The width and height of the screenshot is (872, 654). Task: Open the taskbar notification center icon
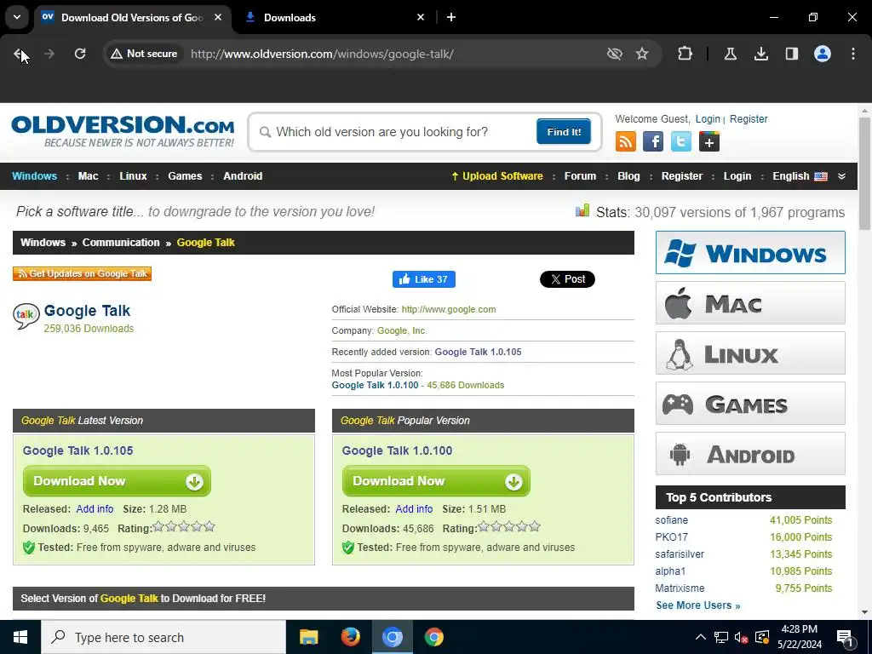click(x=846, y=637)
